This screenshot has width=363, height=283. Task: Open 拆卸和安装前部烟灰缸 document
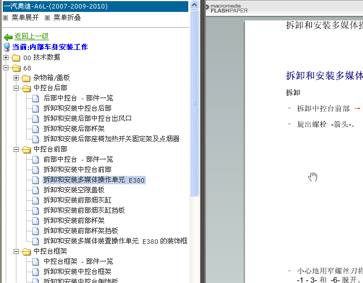coord(78,200)
